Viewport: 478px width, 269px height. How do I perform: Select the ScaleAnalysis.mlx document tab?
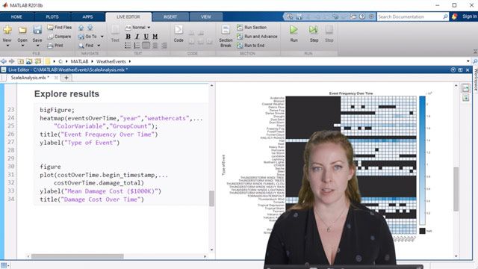tap(30, 78)
